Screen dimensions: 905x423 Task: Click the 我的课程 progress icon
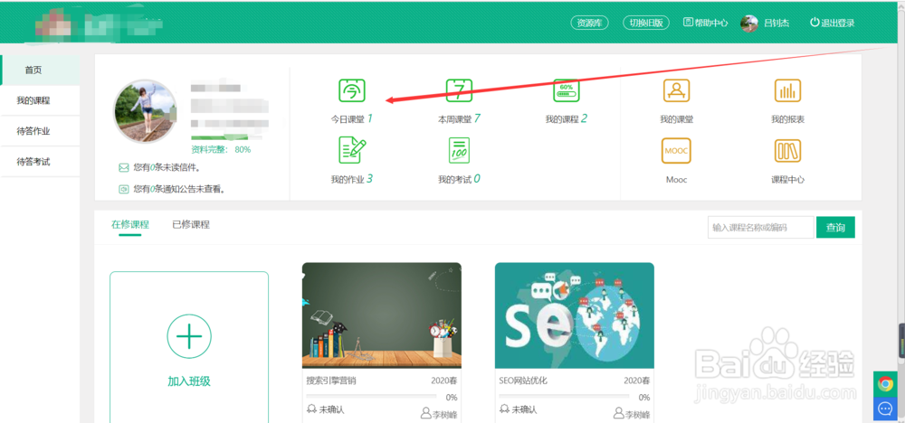[567, 90]
